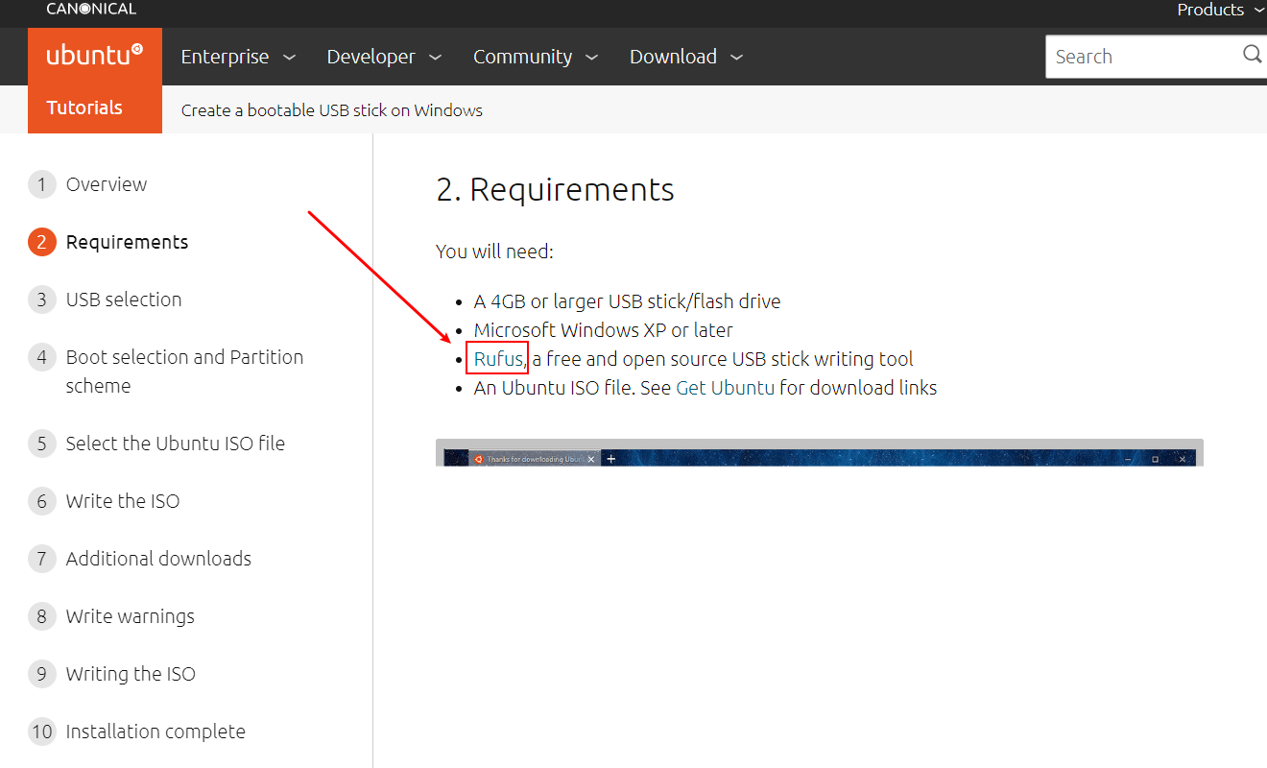Open the Products dropdown
Screen dimensions: 1267x768
click(1221, 10)
